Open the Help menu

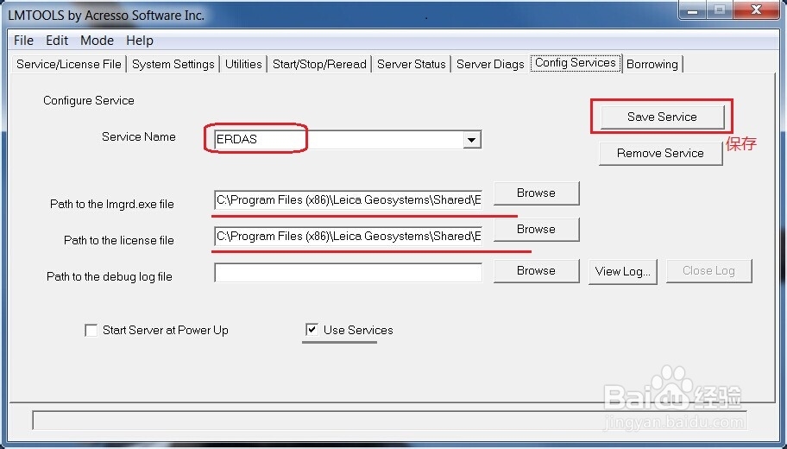point(140,41)
